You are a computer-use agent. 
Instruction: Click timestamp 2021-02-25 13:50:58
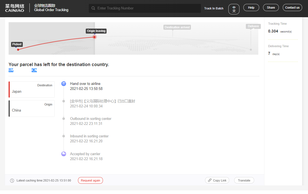point(86,89)
